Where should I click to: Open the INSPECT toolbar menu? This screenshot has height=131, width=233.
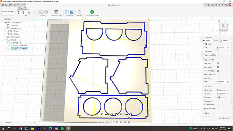click(x=69, y=15)
